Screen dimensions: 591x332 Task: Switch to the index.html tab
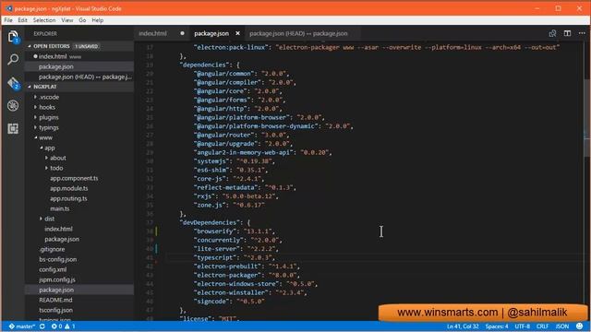[x=152, y=33]
